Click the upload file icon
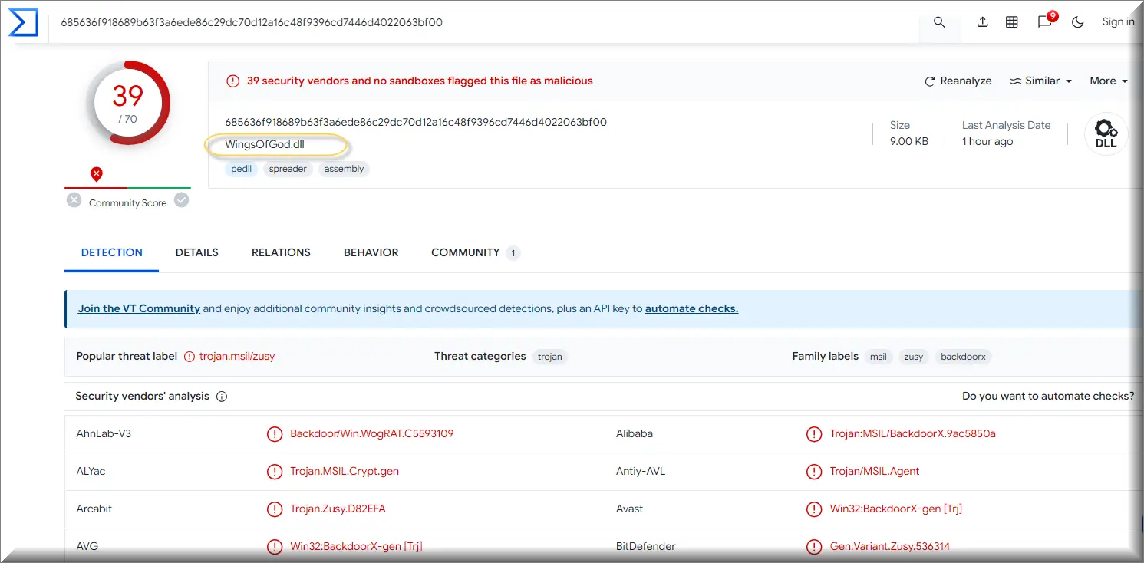The image size is (1144, 563). 982,22
